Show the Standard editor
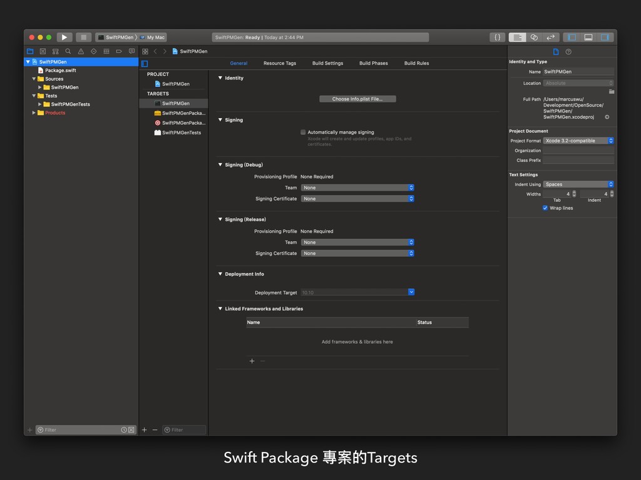Screen dimensions: 641x480 tap(517, 37)
